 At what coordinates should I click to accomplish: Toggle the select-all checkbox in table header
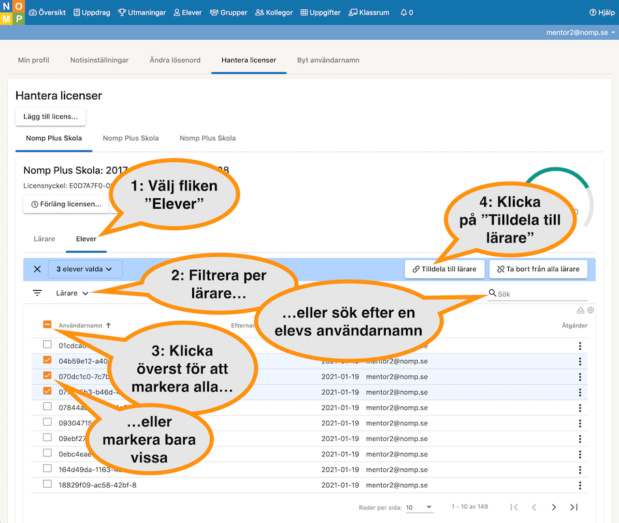coord(47,325)
